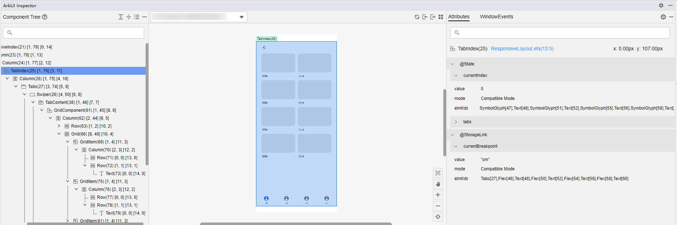
Task: Click the zoom in plus button
Action: click(x=438, y=195)
